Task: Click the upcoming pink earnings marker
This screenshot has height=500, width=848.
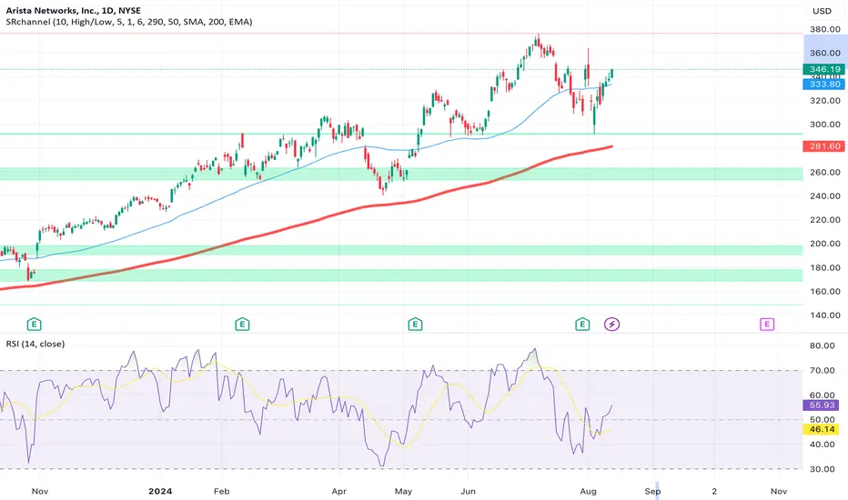Action: point(767,325)
